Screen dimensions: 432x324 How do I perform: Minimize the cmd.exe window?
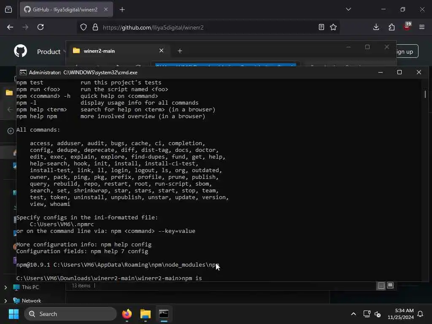point(381,72)
